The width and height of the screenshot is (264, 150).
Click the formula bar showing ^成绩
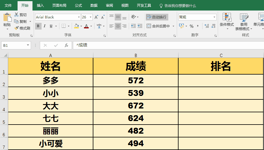pos(168,45)
